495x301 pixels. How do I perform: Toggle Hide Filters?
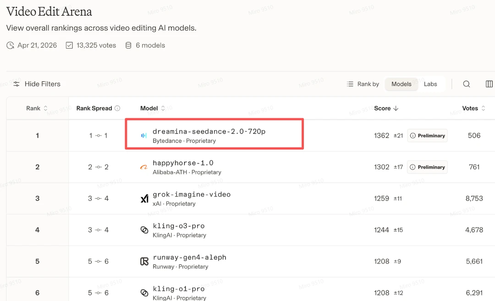[x=37, y=84]
